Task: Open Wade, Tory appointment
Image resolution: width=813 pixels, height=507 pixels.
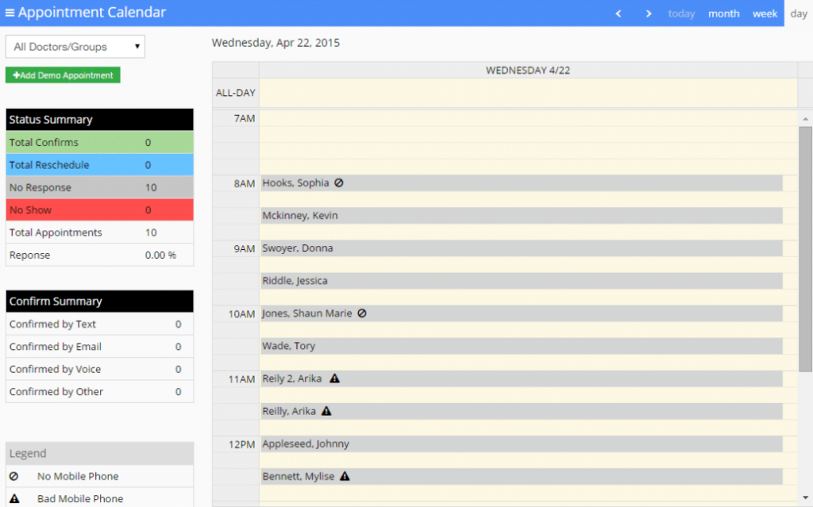Action: tap(522, 346)
